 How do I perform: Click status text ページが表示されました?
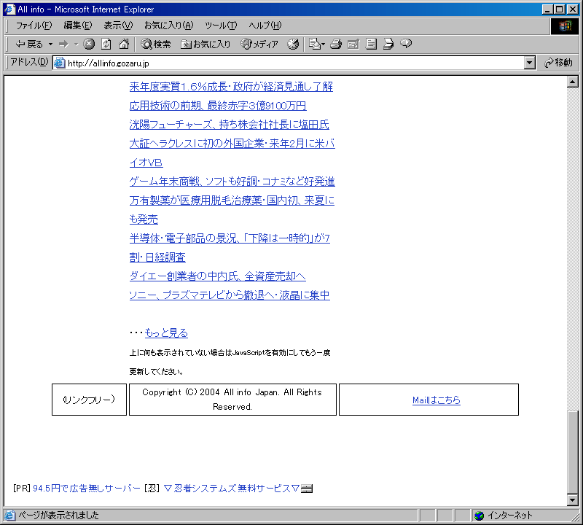58,516
